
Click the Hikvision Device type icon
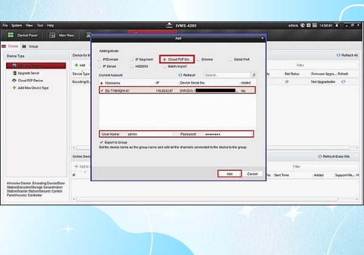[x=15, y=66]
